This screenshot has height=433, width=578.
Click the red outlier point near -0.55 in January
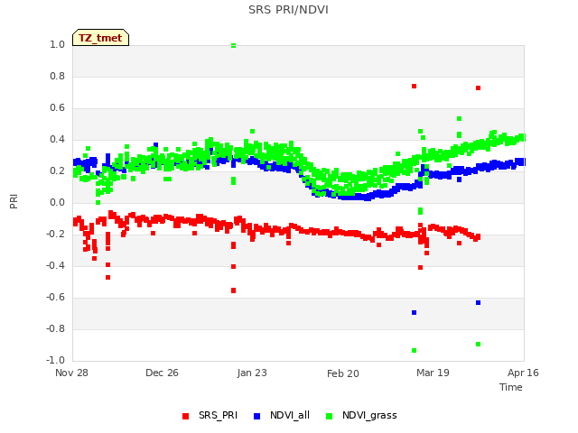233,290
